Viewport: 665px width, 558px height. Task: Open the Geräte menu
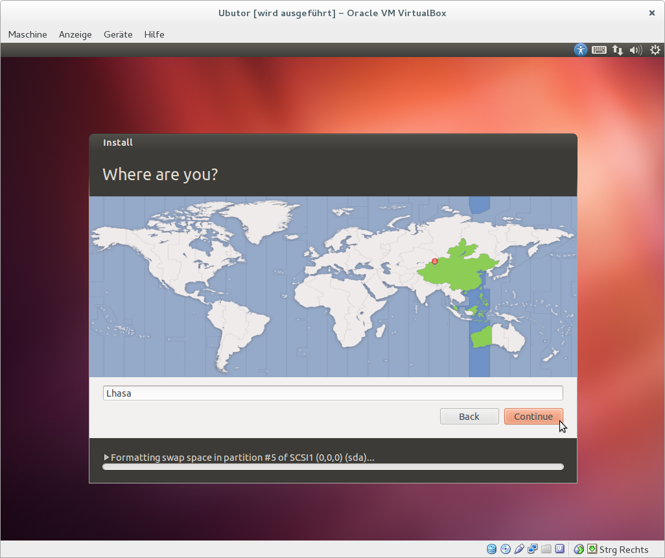click(118, 34)
